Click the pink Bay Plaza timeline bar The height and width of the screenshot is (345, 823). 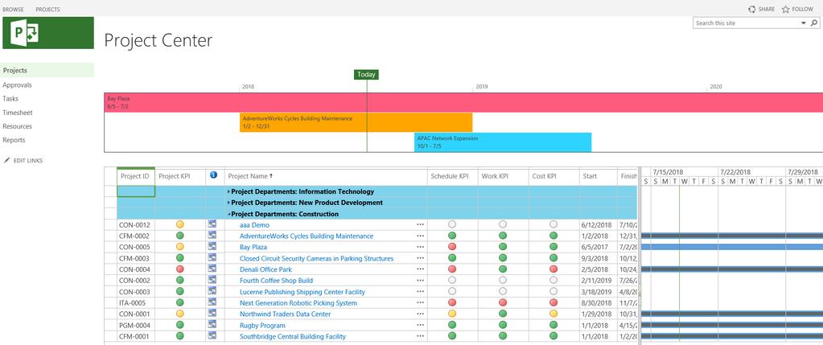(463, 102)
